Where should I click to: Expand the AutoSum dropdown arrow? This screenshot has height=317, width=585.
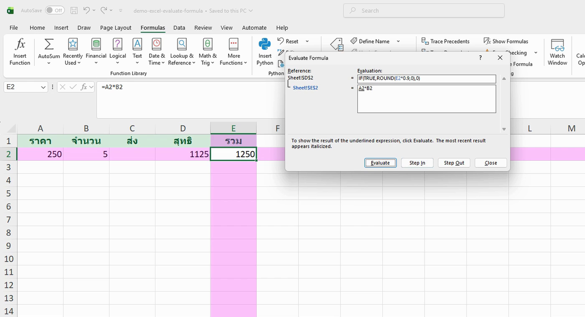coord(49,63)
